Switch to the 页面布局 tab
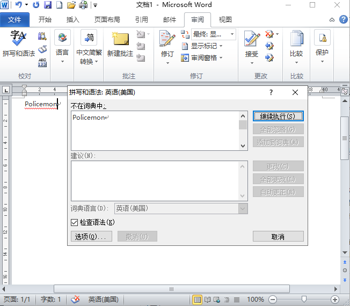This screenshot has width=350, height=306. 107,20
